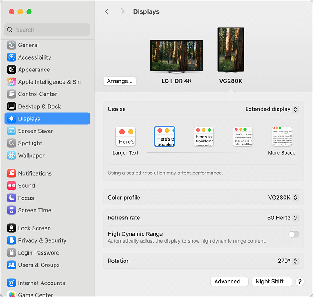This screenshot has width=313, height=297.
Task: Open the Use as Extended display dropdown
Action: 271,109
